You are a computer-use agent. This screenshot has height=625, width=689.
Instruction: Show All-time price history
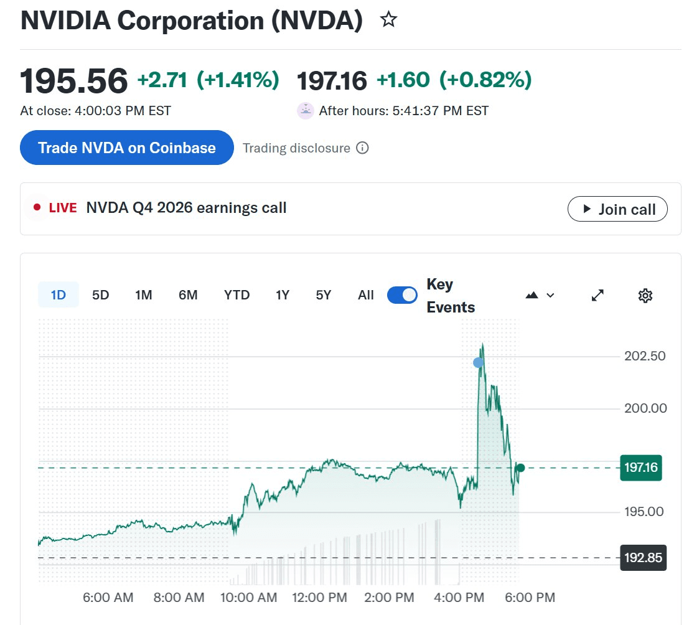coord(366,295)
